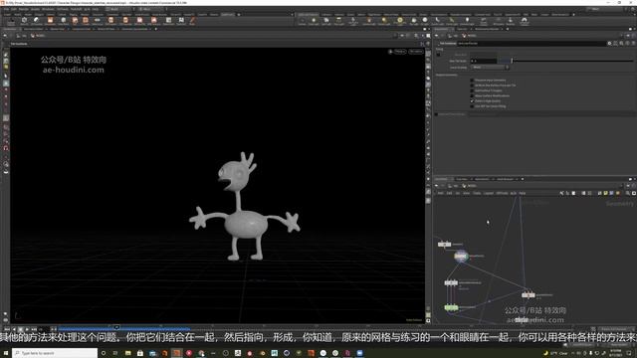Open the Assets menu
The height and width of the screenshot is (358, 637).
click(36, 9)
